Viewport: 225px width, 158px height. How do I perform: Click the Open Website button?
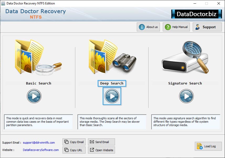tap(101, 150)
